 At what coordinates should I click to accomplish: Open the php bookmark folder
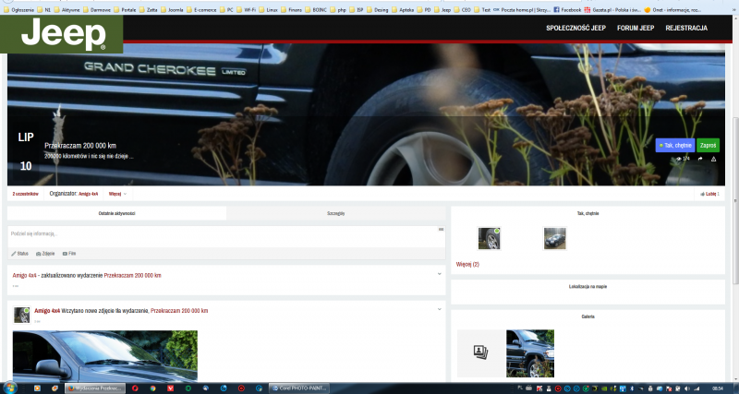point(339,9)
